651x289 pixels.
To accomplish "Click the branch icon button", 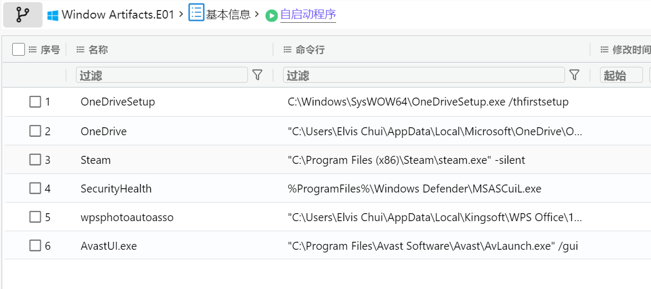I will (x=22, y=15).
